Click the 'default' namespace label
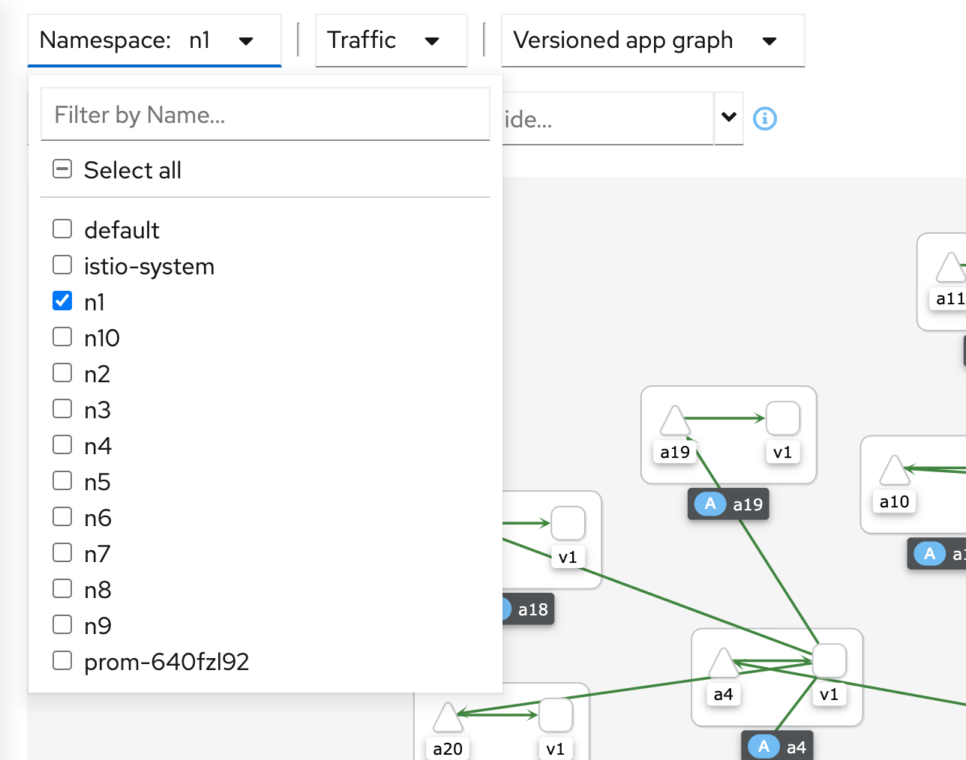 coord(121,230)
